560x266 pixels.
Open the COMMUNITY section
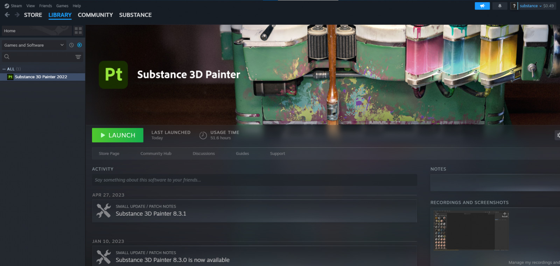(x=95, y=15)
